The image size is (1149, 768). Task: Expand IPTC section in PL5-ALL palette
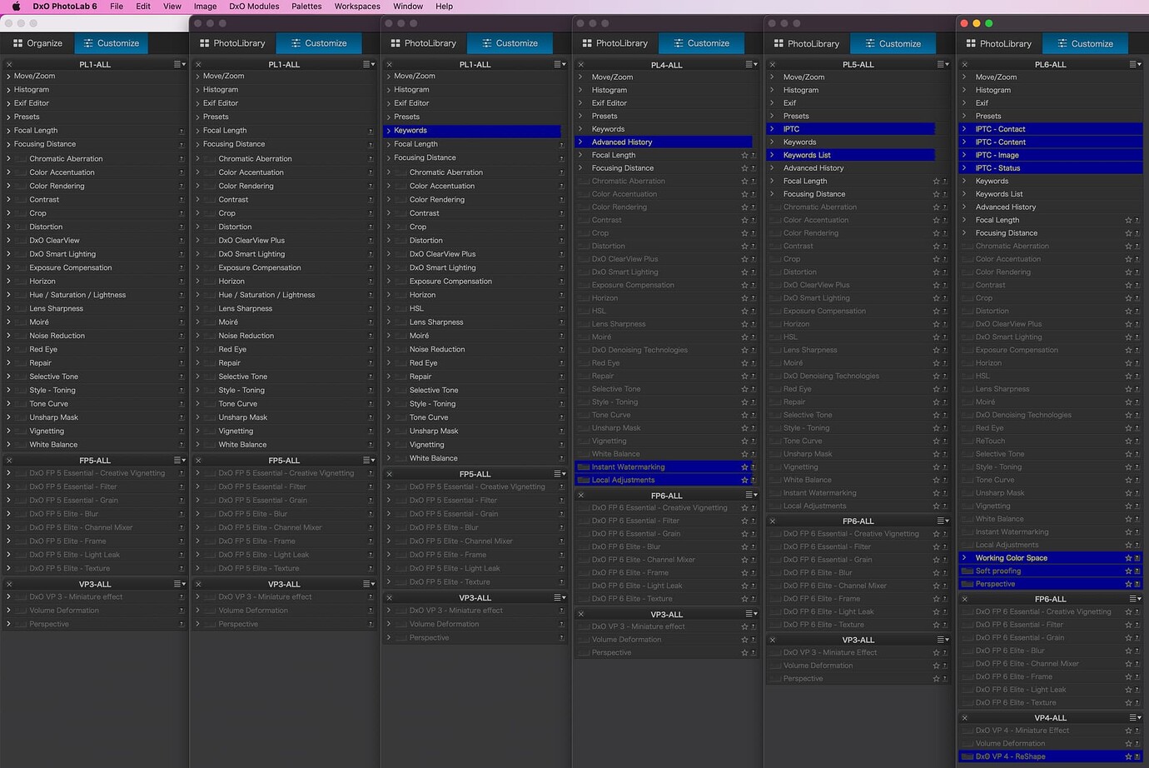pyautogui.click(x=772, y=129)
